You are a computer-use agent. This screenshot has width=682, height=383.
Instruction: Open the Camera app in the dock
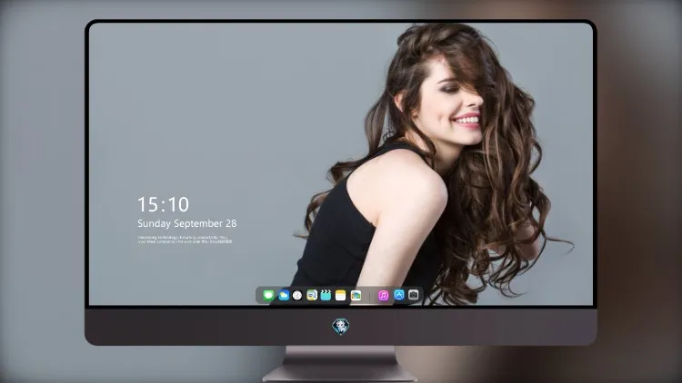click(414, 295)
